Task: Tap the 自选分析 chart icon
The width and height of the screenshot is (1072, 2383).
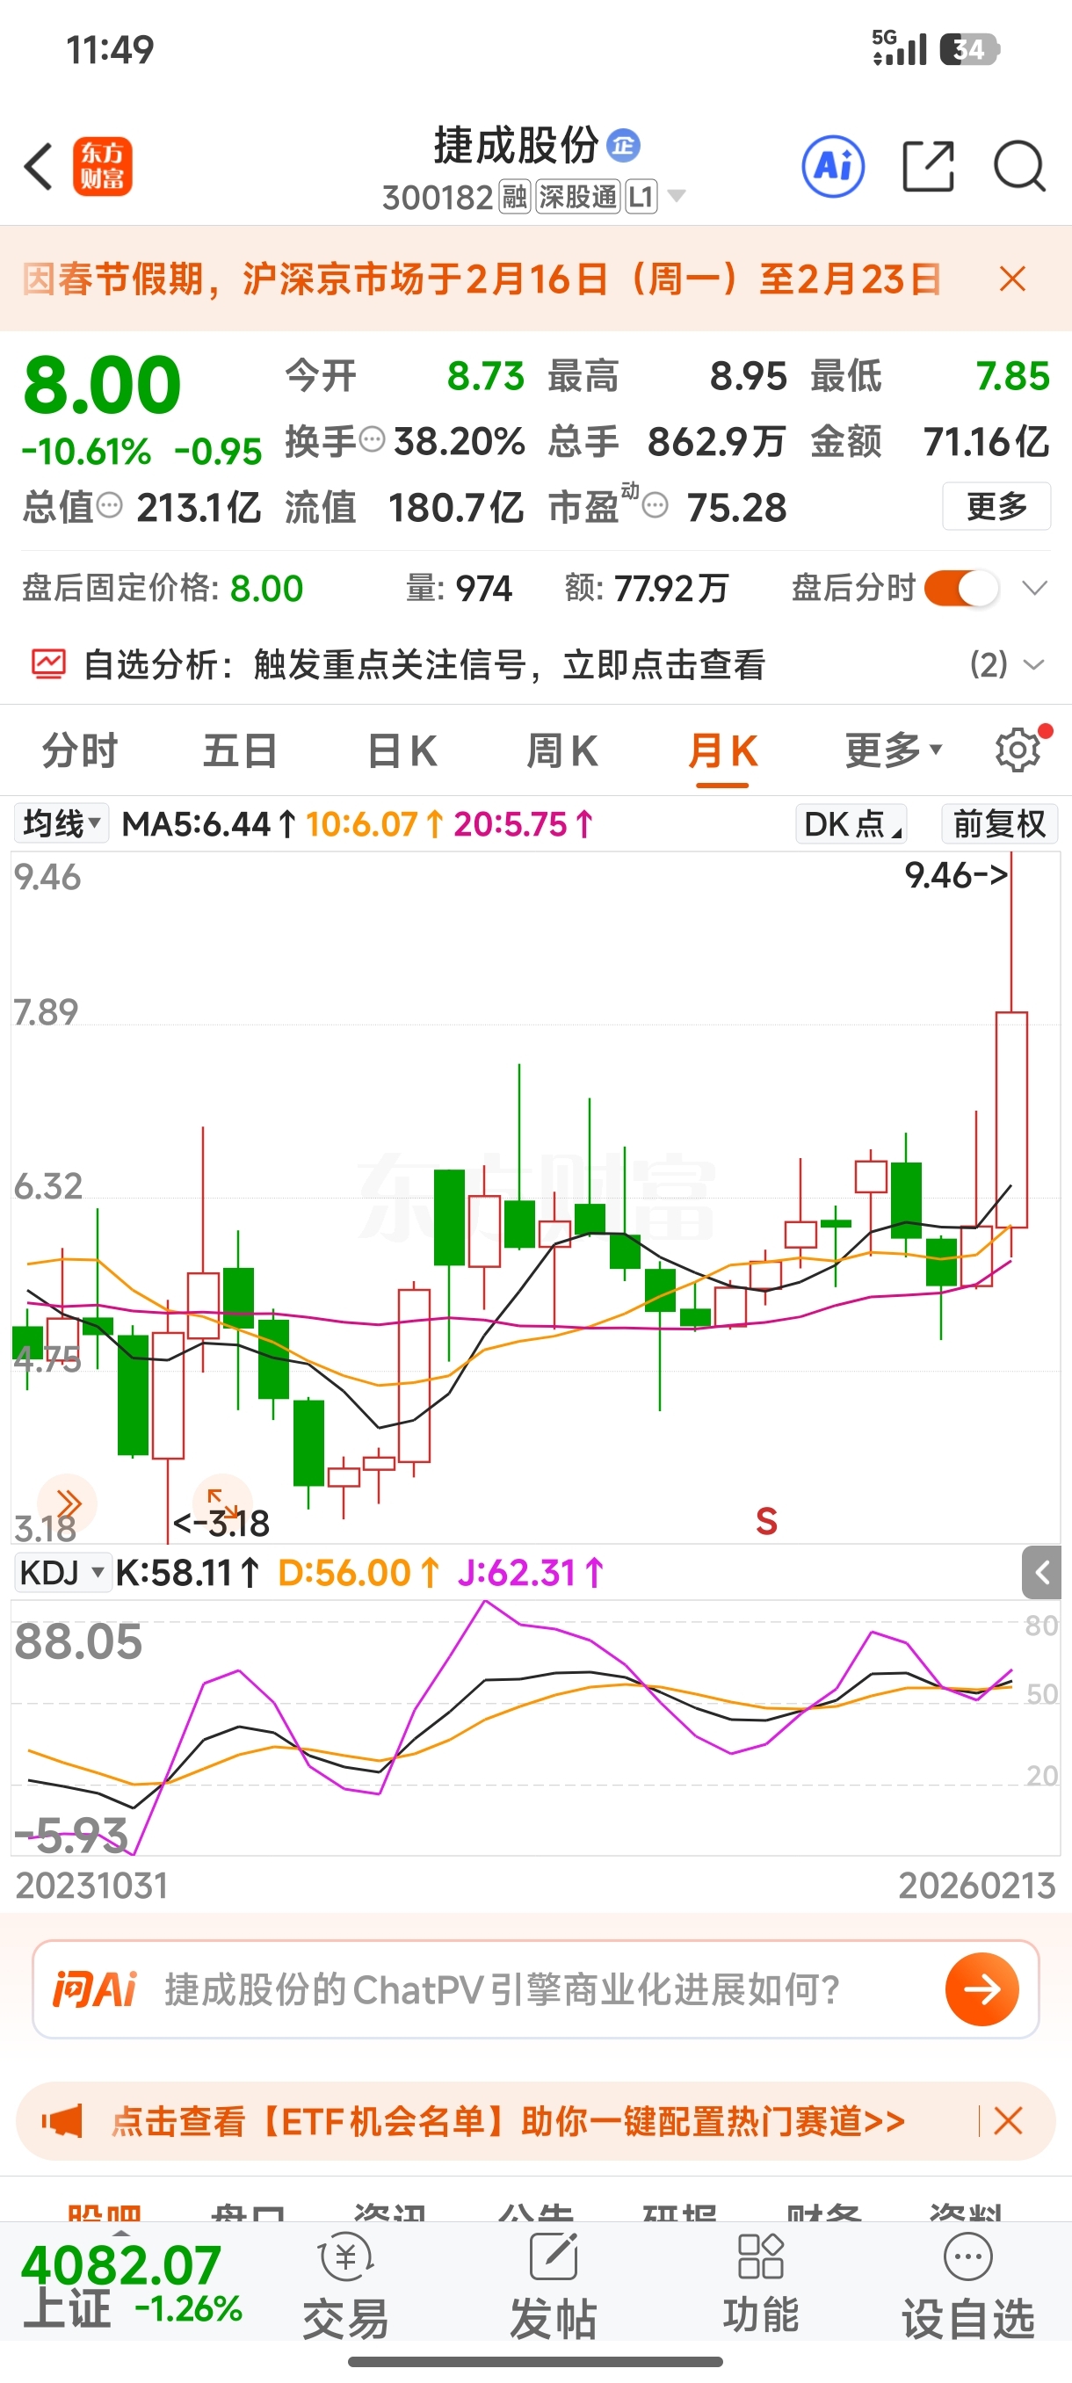Action: [49, 664]
